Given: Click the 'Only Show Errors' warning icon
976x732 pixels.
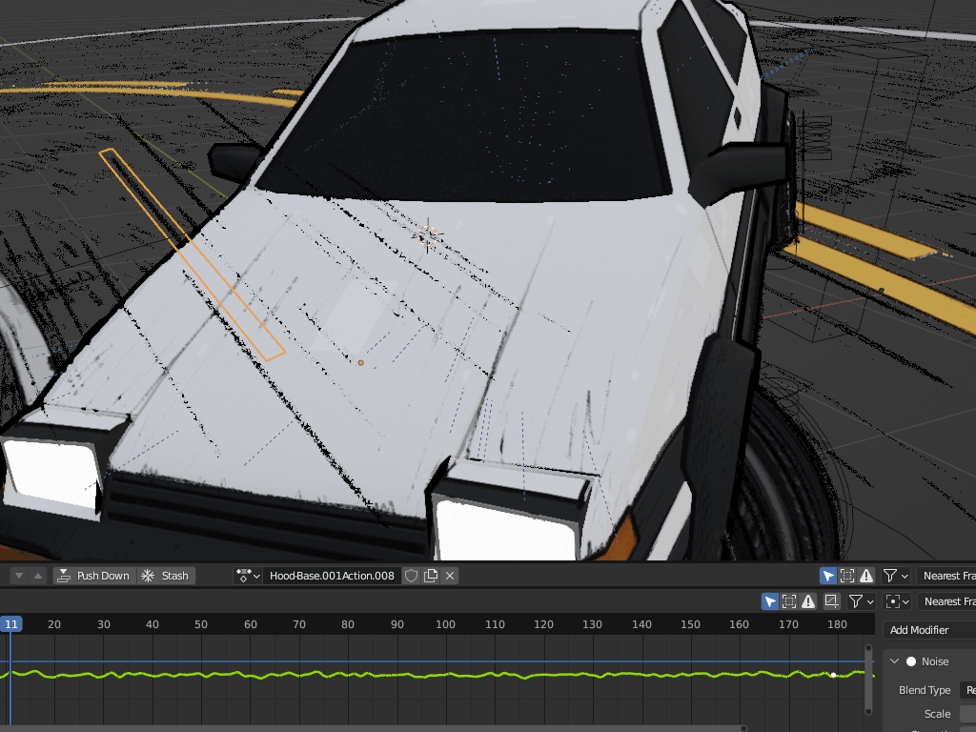Looking at the screenshot, I should click(807, 601).
